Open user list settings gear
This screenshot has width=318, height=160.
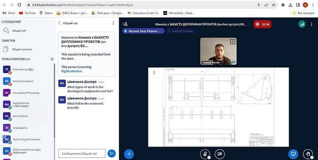click(52, 59)
